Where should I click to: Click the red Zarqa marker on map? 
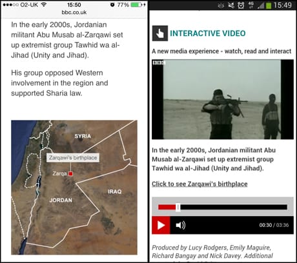point(70,173)
